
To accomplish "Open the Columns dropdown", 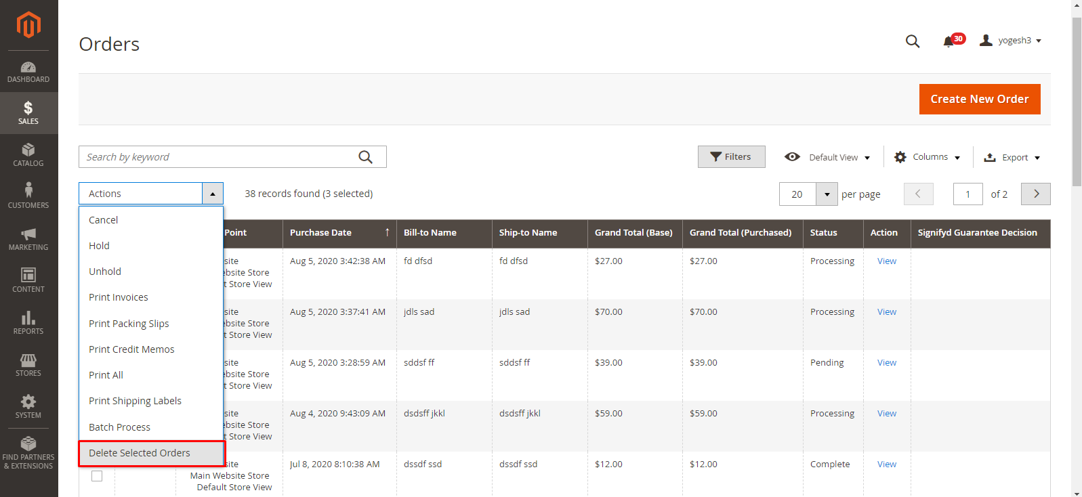I will tap(927, 157).
